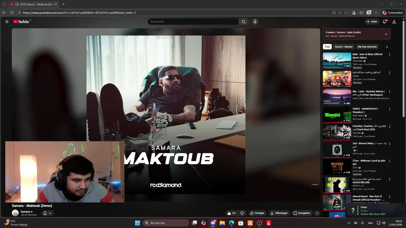Open the weather widget showing 11°C
Image resolution: width=406 pixels, height=228 pixels.
pyautogui.click(x=16, y=223)
